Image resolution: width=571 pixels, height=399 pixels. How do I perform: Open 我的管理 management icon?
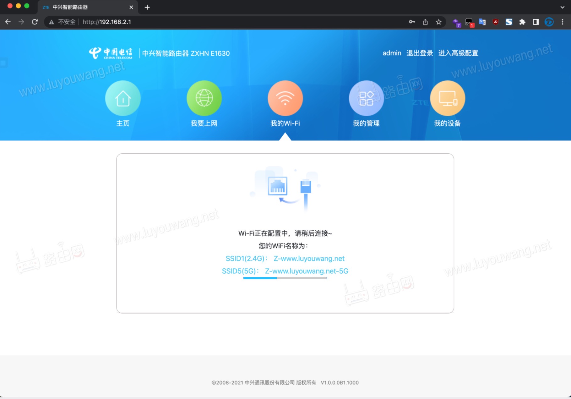[366, 98]
